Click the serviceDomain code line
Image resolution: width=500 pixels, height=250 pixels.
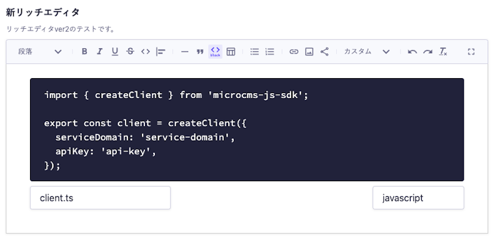(x=145, y=137)
